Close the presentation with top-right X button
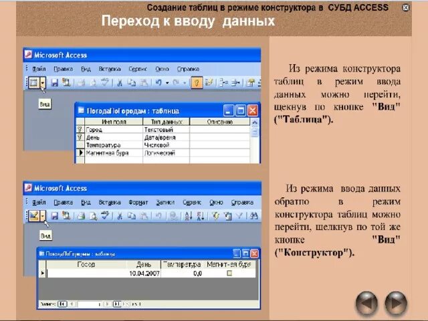Image resolution: width=428 pixels, height=321 pixels. click(406, 7)
